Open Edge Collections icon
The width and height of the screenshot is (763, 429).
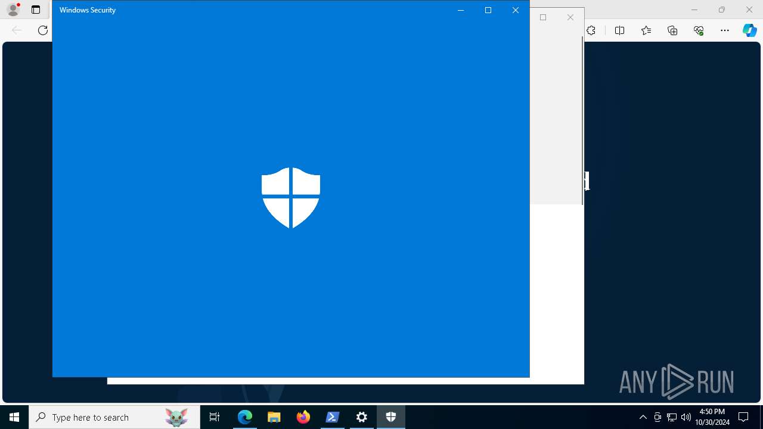(672, 30)
